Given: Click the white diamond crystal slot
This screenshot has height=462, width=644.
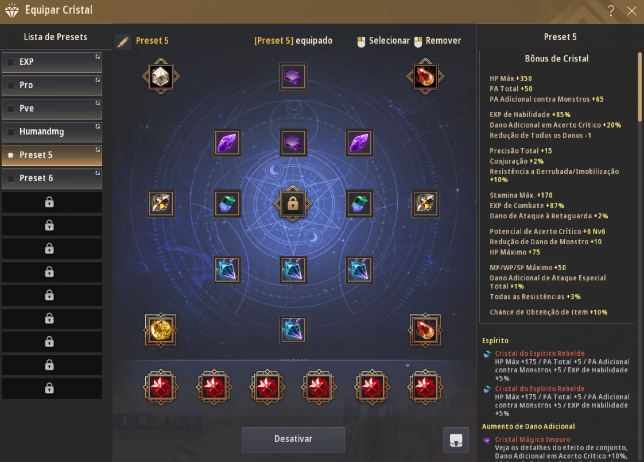Looking at the screenshot, I should coord(161,76).
